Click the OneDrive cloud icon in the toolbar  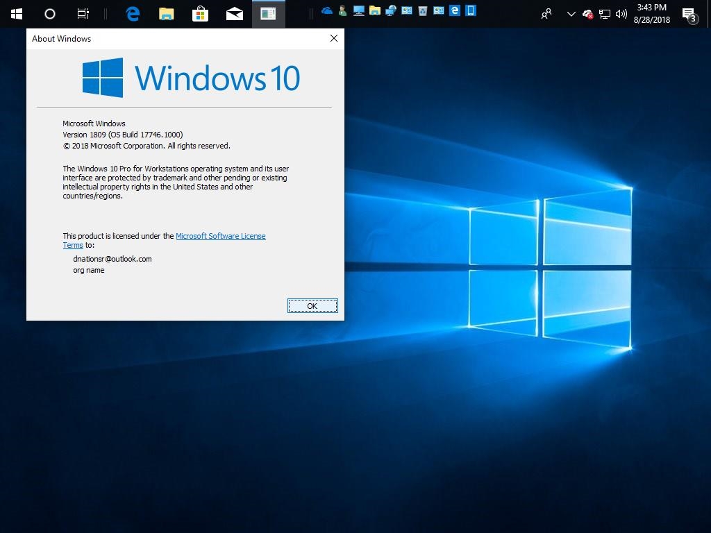click(x=327, y=10)
